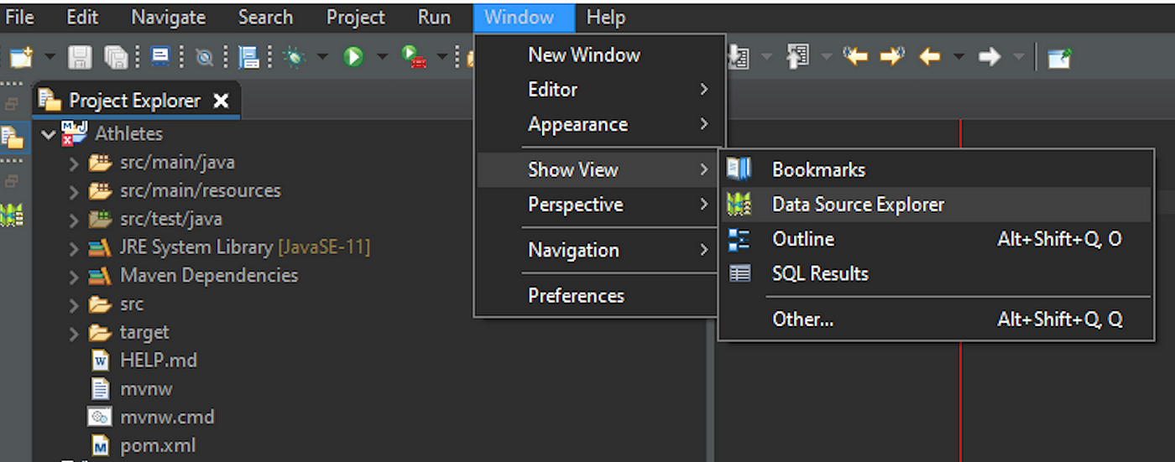The image size is (1175, 462).
Task: Click the yellow Back arrow
Action: (x=929, y=57)
